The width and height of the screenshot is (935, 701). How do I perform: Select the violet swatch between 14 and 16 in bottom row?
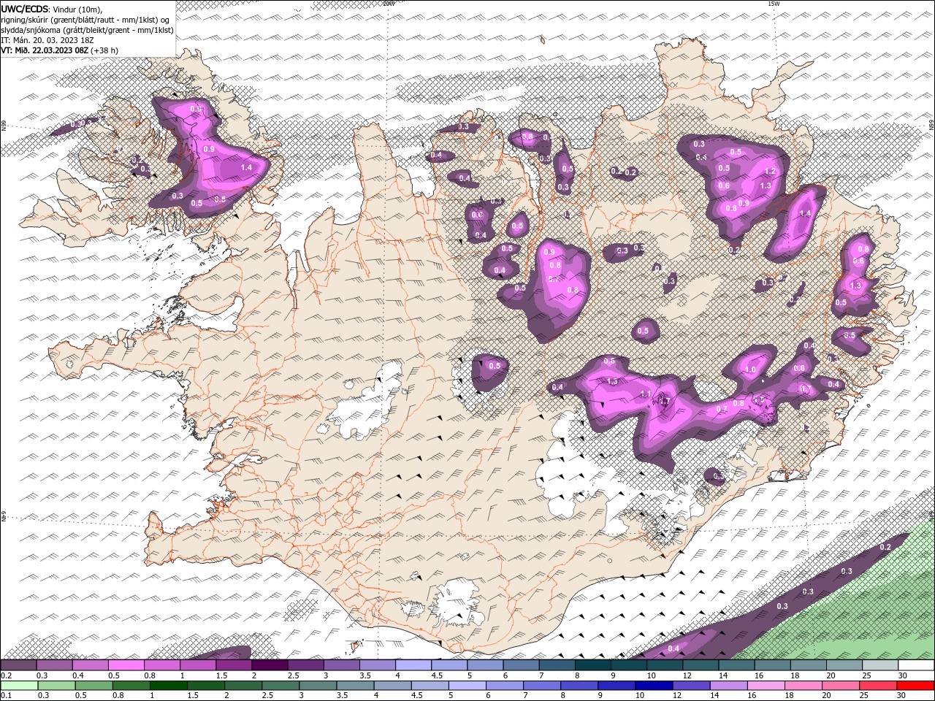click(728, 686)
